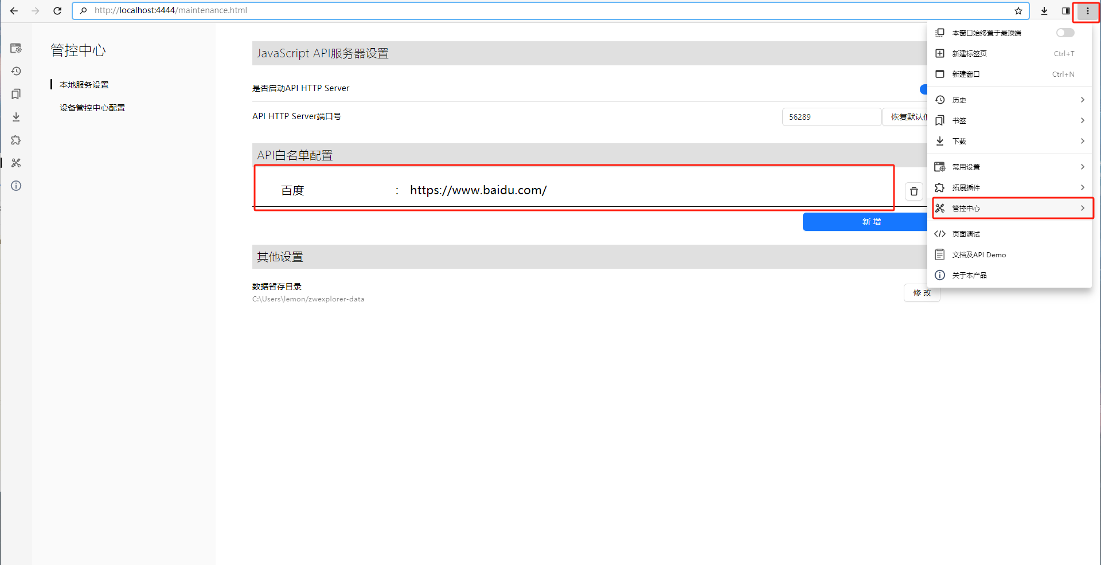Select 新建标签页 menu item
Screen dimensions: 1101x565
(x=1009, y=53)
